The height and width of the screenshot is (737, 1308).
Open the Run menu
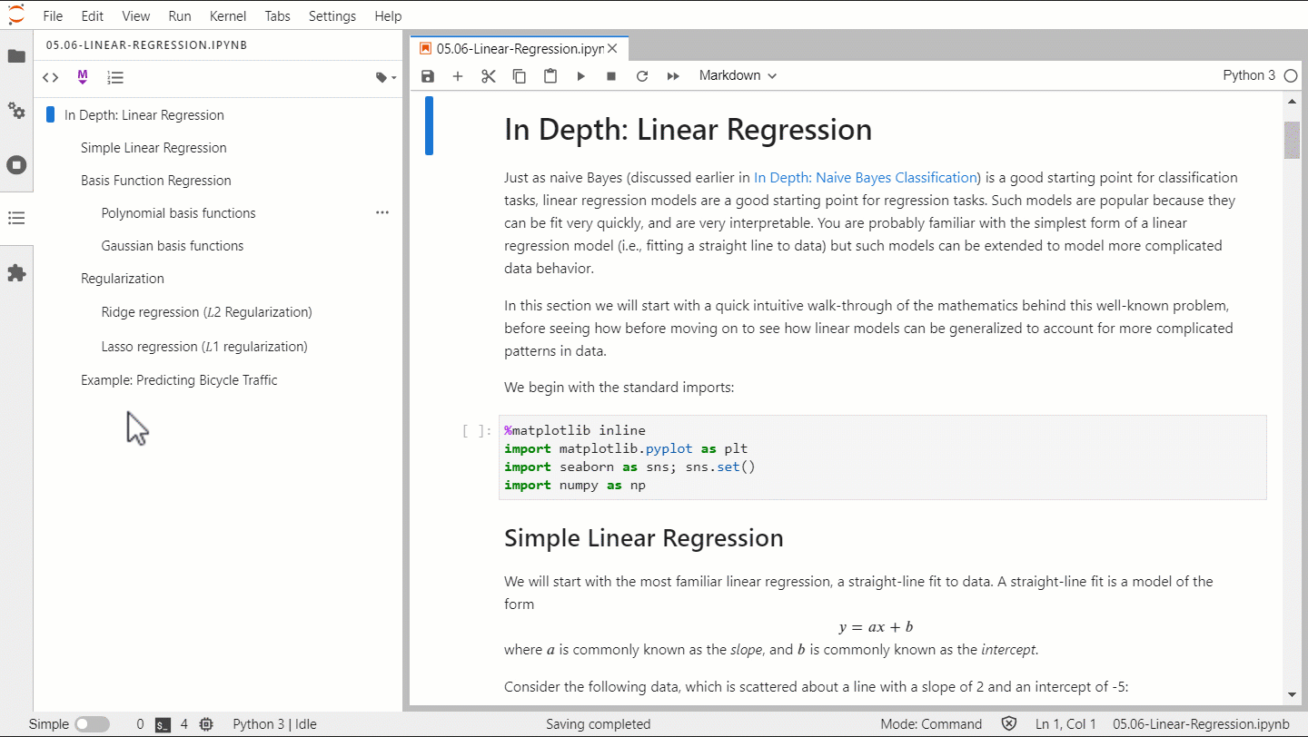tap(180, 16)
